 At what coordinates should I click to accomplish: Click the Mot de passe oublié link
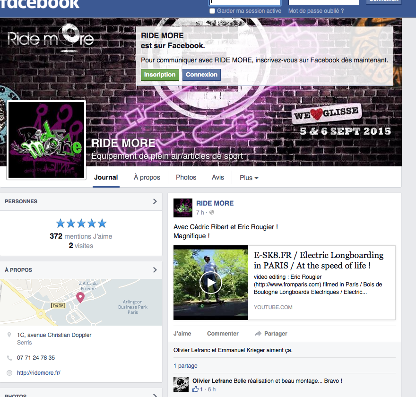click(316, 11)
